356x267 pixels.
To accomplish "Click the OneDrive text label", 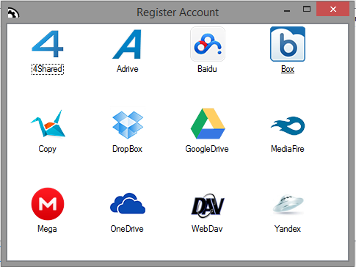I will pyautogui.click(x=127, y=229).
